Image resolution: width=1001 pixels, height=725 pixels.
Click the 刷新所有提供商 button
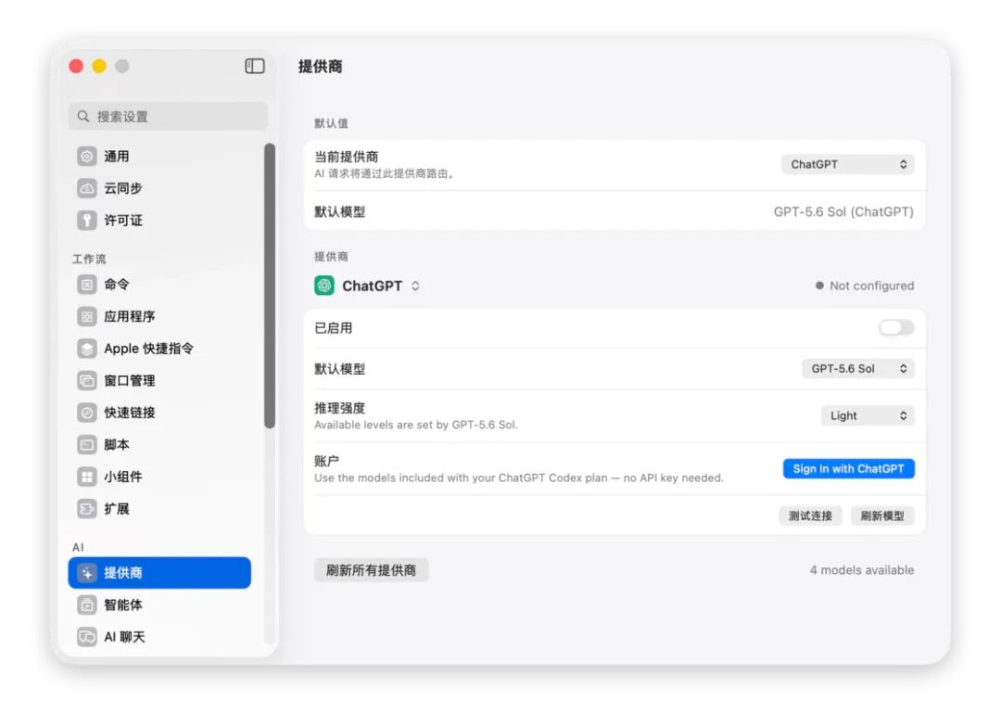point(371,570)
